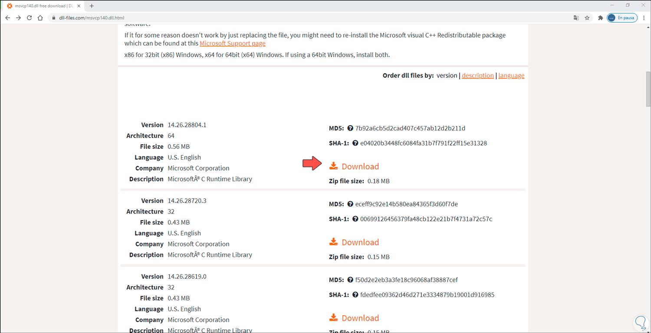Click the address bar URL
The image size is (651, 333).
[92, 18]
